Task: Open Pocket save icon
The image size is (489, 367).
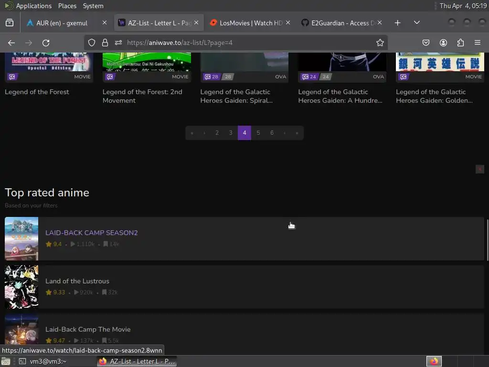Action: point(426,43)
